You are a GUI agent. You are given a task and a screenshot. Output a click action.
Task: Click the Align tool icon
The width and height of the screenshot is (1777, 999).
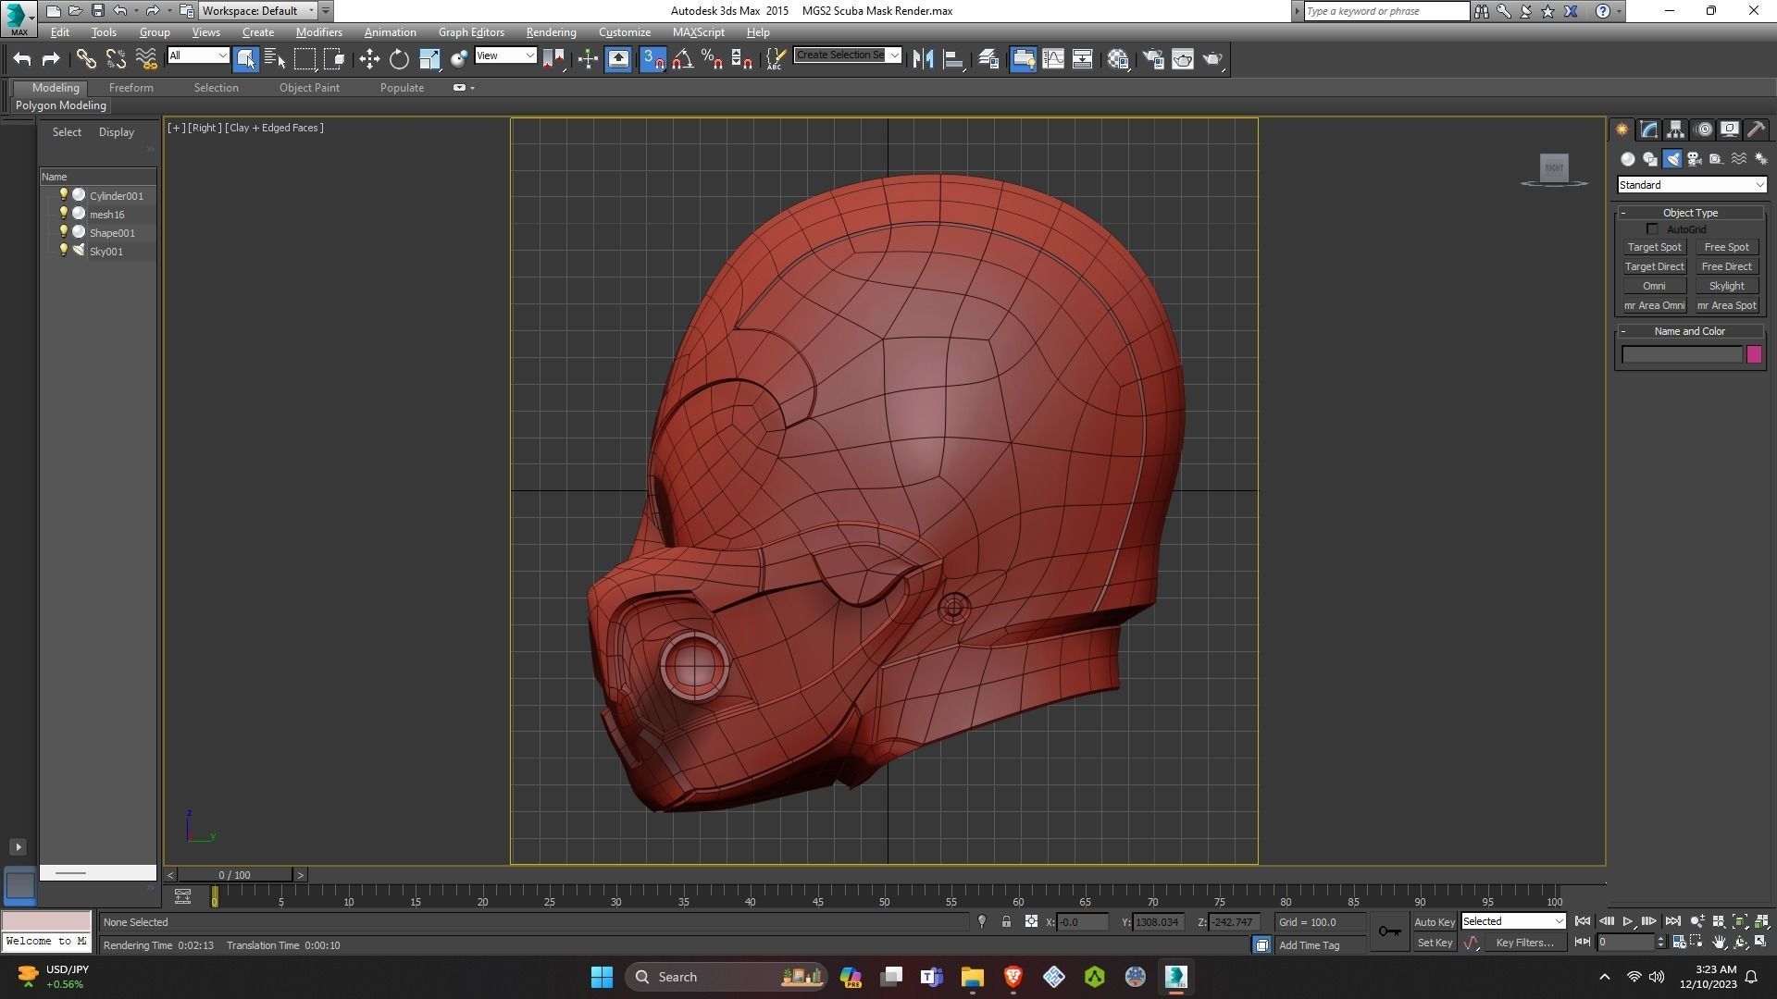coord(952,59)
